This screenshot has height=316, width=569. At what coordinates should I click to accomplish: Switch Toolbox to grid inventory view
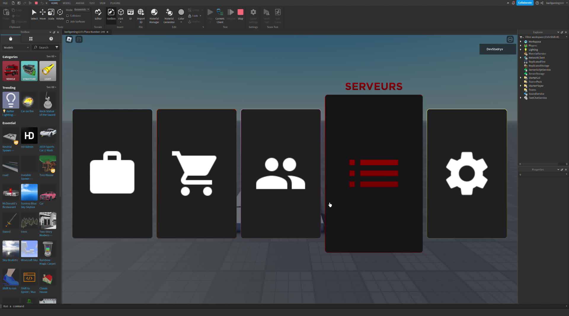click(31, 38)
